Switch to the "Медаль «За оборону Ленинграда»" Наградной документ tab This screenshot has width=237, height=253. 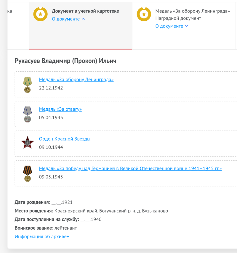(x=184, y=26)
